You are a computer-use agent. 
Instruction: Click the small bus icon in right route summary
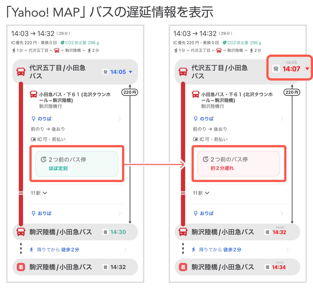[x=219, y=50]
